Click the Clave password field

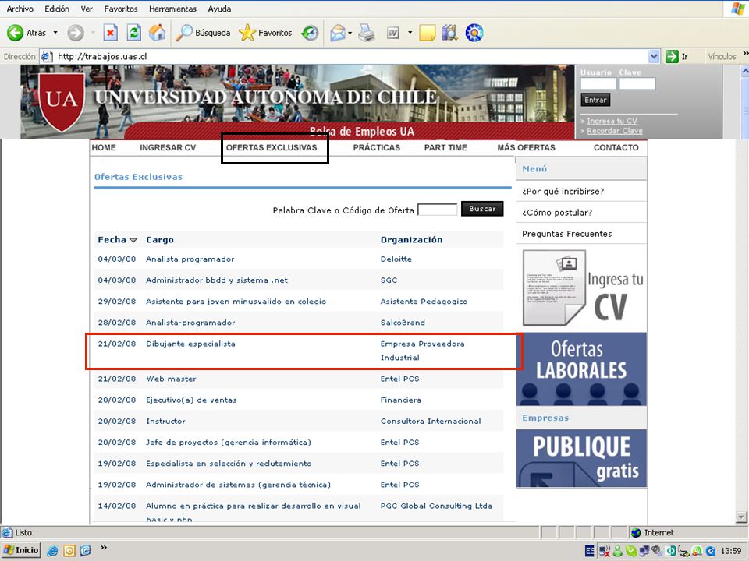(637, 83)
